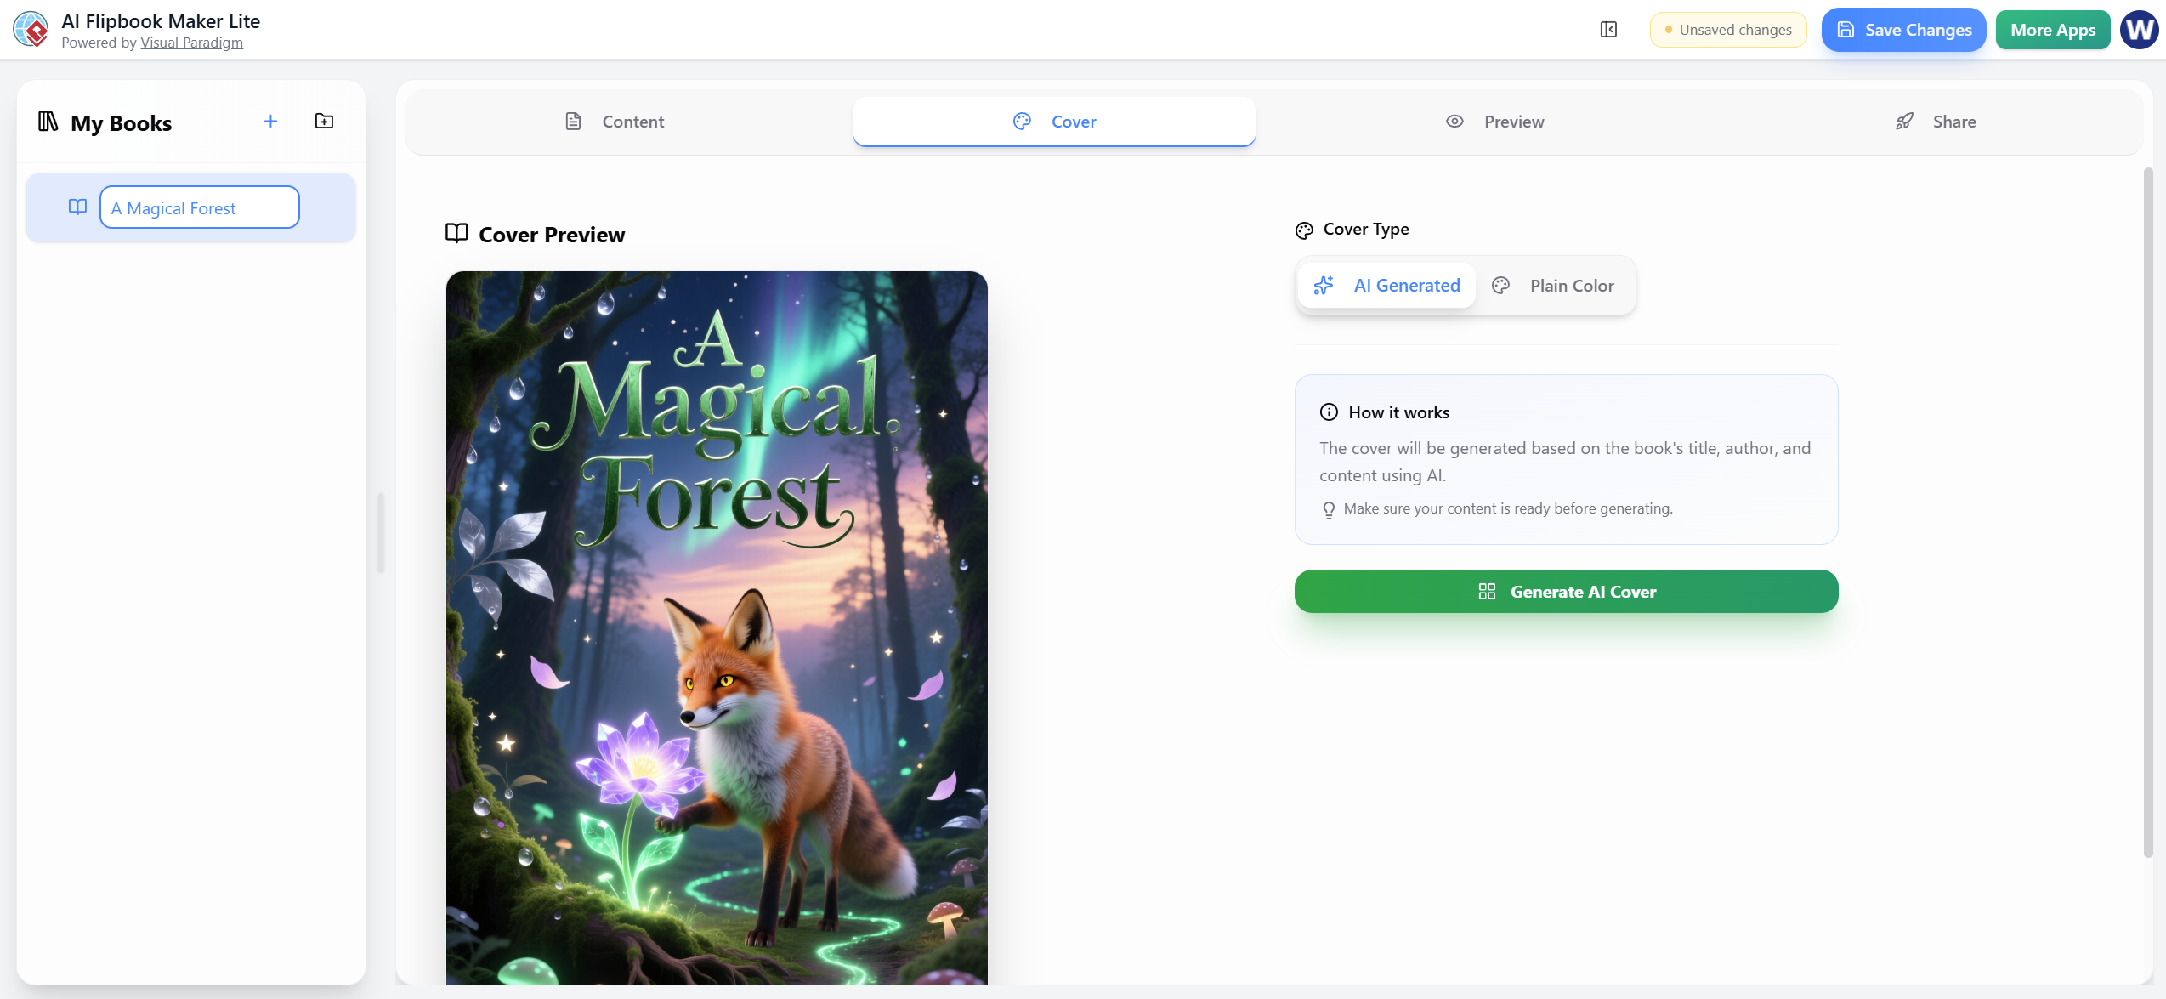Open More Apps
This screenshot has width=2166, height=999.
(x=2052, y=29)
